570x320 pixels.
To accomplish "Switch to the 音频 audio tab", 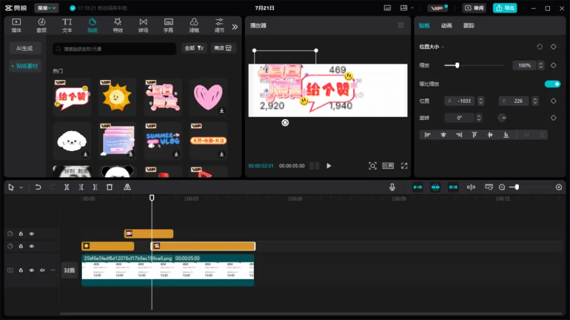I will pos(41,26).
